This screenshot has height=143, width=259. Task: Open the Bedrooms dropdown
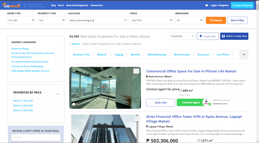coord(190,20)
